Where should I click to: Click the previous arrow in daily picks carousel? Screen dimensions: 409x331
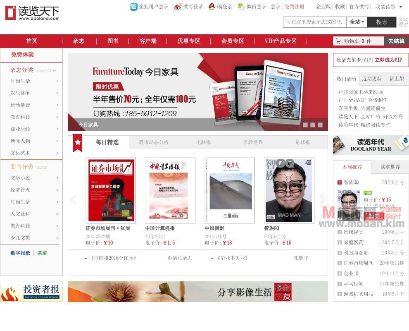pyautogui.click(x=74, y=200)
